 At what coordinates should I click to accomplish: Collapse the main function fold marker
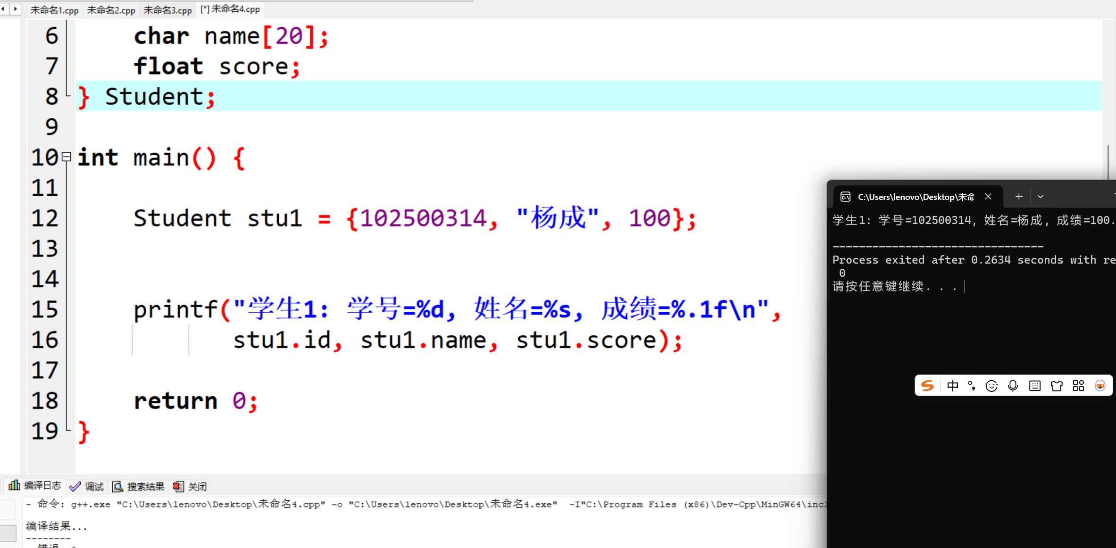tap(67, 157)
